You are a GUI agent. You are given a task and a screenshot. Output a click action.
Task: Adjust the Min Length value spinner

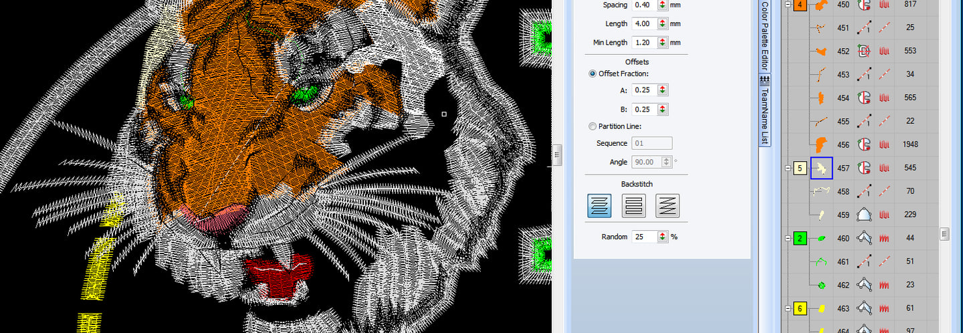click(x=662, y=42)
